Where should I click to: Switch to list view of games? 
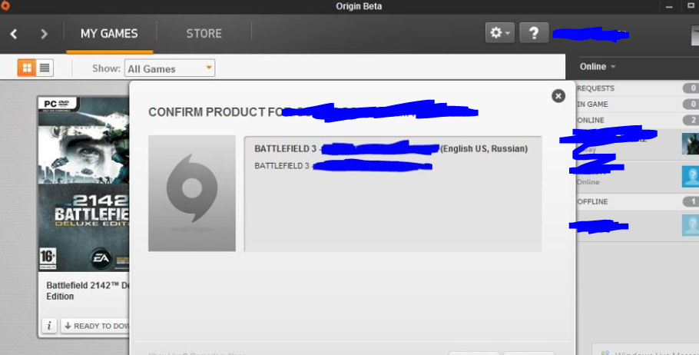click(45, 68)
